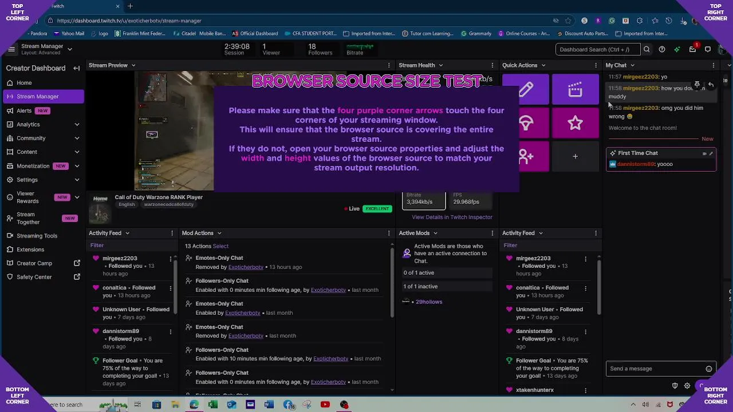Open the Quick Actions panel kebab menu
The image size is (733, 412).
(596, 65)
